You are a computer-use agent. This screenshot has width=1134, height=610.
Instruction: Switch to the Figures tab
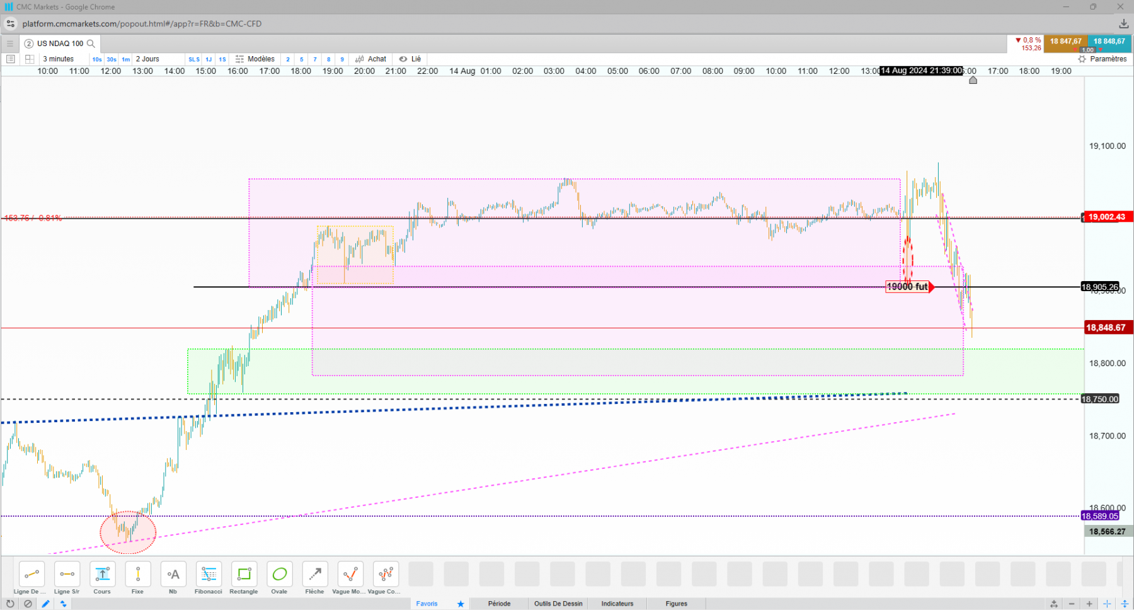pos(677,604)
